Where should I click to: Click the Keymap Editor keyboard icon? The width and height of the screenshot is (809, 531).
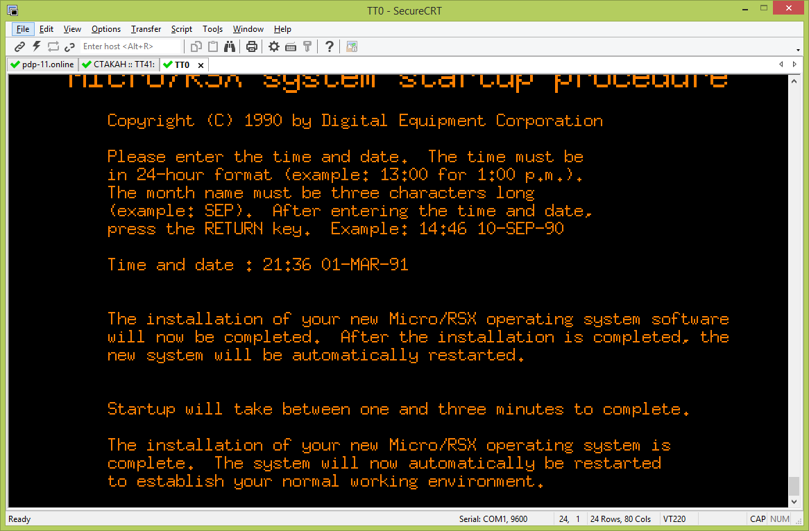pyautogui.click(x=291, y=46)
